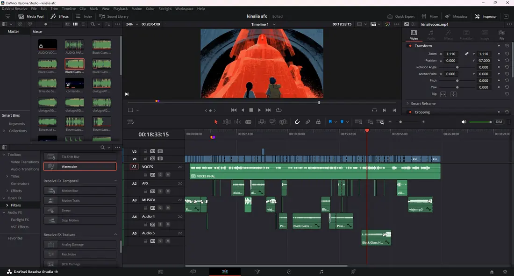
Task: Expand the Collections smart bin
Action: tap(4, 131)
